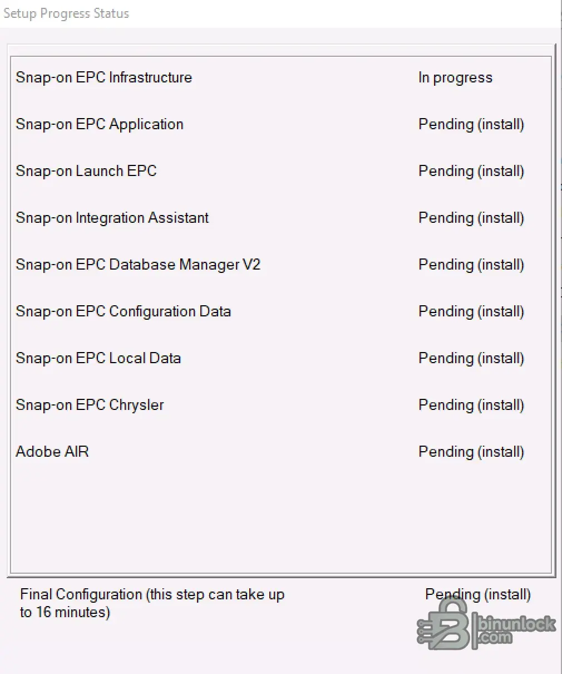
Task: Select the Snap-on Integration Assistant entry
Action: (112, 218)
